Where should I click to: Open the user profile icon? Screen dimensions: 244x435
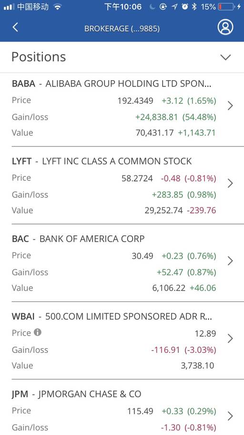point(225,27)
